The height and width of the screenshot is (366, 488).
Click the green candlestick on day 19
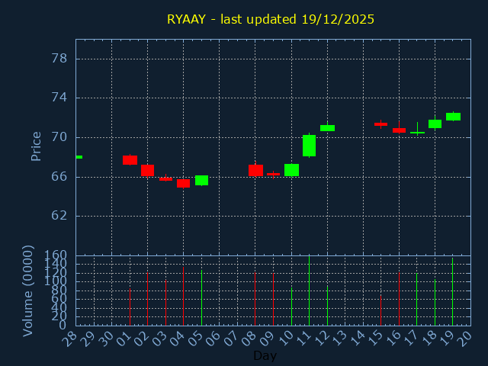pyautogui.click(x=453, y=117)
